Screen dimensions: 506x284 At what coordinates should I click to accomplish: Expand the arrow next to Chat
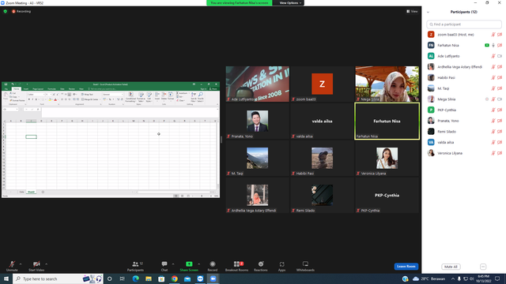(x=173, y=264)
